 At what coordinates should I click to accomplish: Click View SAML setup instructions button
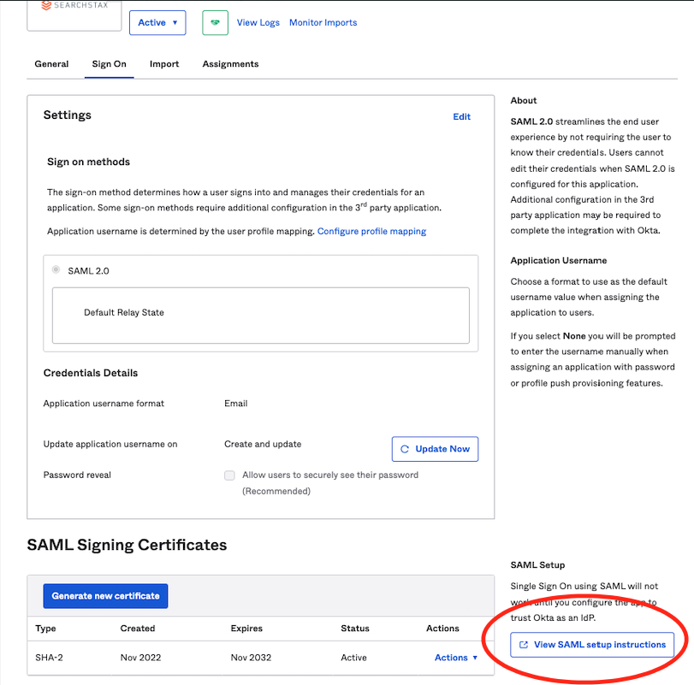pyautogui.click(x=592, y=645)
